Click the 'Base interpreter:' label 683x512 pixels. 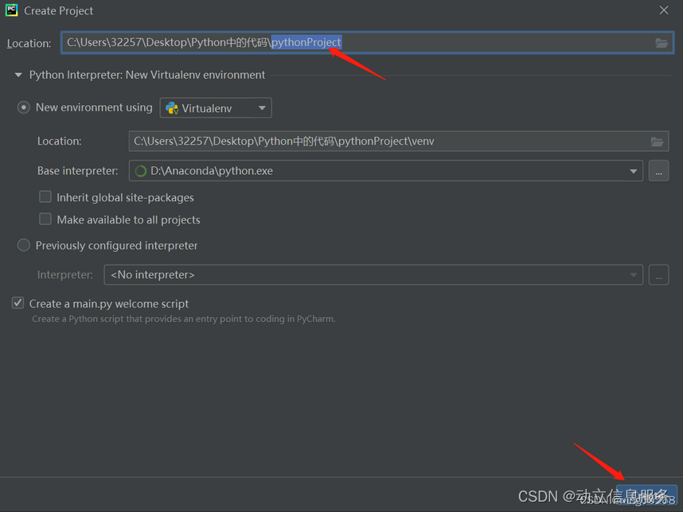pyautogui.click(x=77, y=171)
